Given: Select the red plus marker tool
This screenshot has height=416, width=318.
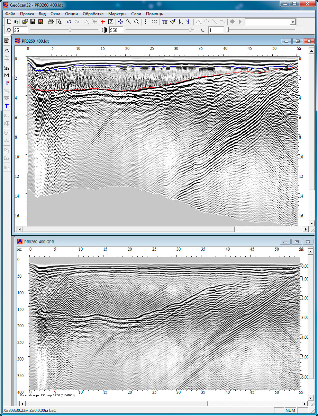Looking at the screenshot, I should click(x=102, y=21).
